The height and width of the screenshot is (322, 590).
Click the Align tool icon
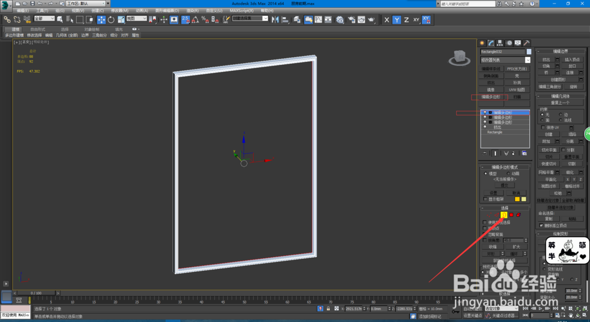[x=285, y=19]
